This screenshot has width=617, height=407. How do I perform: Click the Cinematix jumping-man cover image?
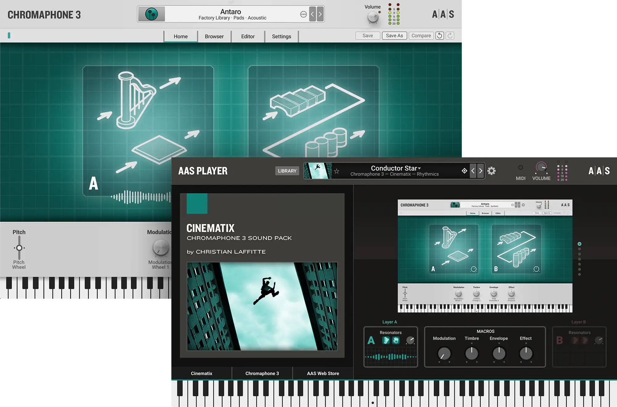coord(262,306)
